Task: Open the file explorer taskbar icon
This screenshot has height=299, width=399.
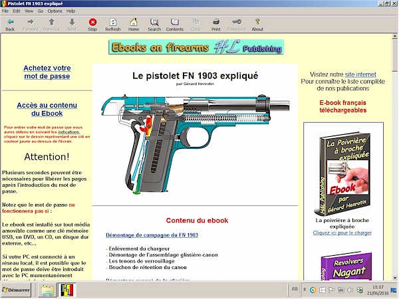Action: tap(48, 290)
